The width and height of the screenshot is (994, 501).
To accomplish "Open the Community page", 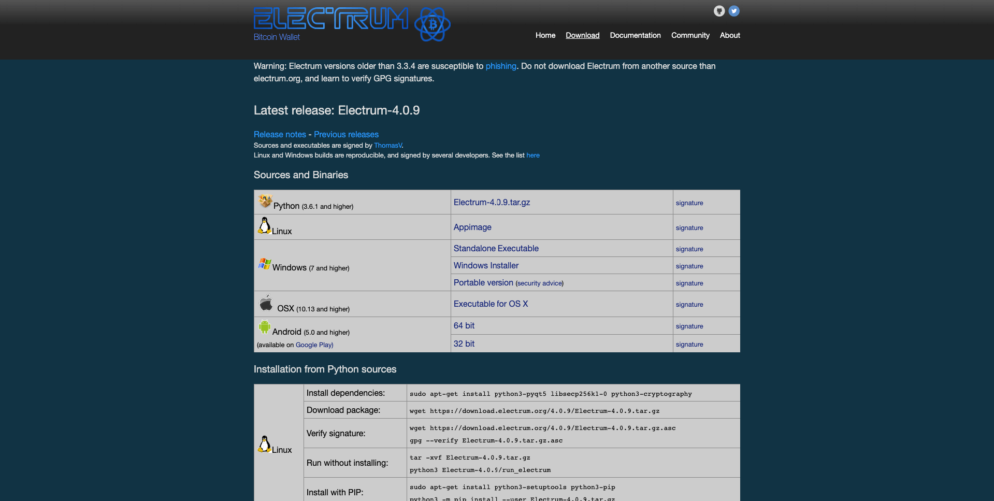I will pos(690,35).
